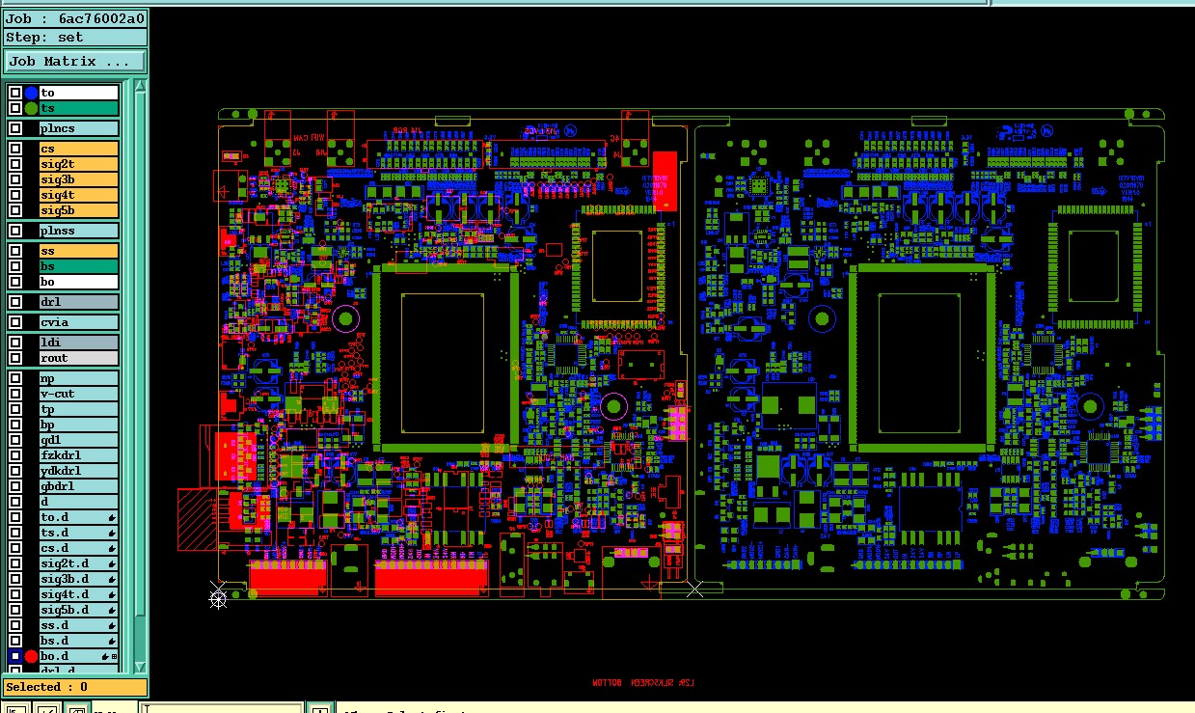1195x713 pixels.
Task: Open the Job Matrix button
Action: coord(74,62)
